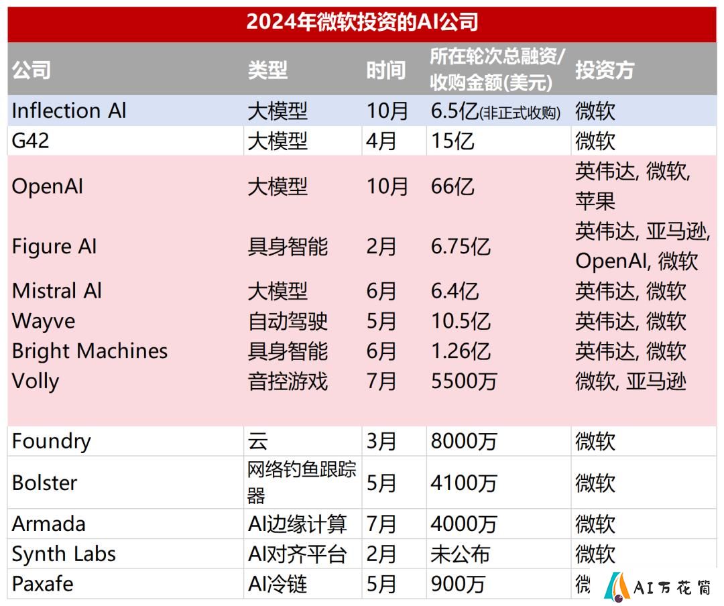The width and height of the screenshot is (724, 606).
Task: Select the 'Paxafe' company cell
Action: click(x=42, y=585)
